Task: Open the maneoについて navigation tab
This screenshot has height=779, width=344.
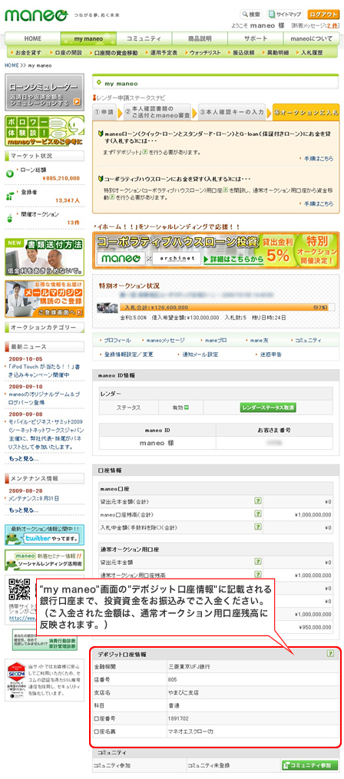Action: point(311,38)
